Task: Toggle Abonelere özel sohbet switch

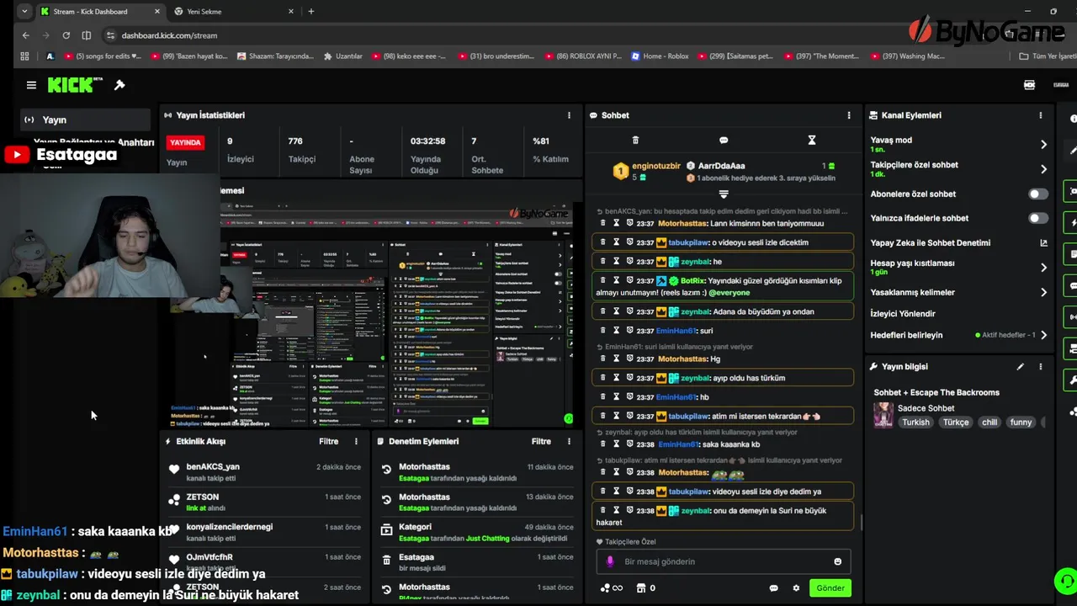Action: click(x=1038, y=194)
